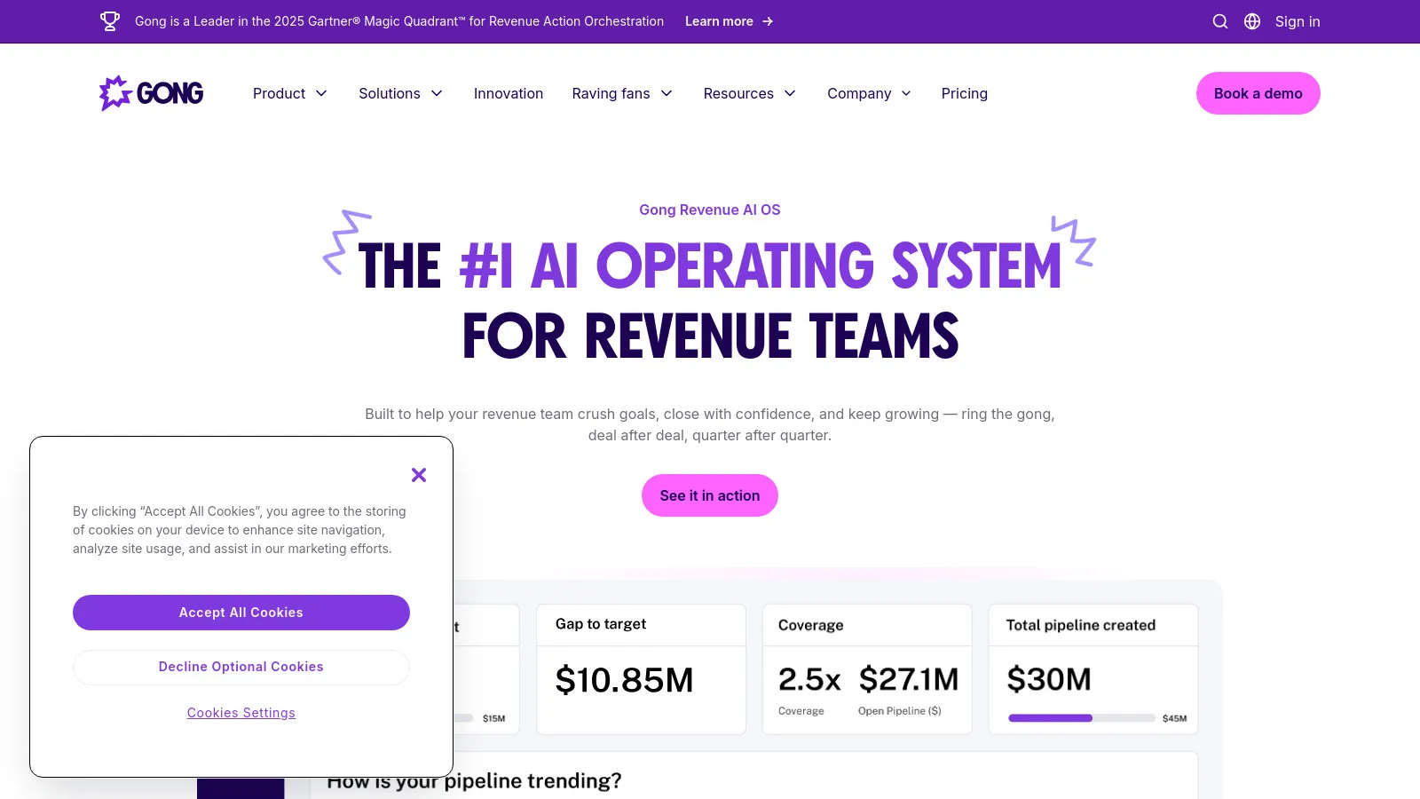Open the Pricing page

click(x=964, y=93)
